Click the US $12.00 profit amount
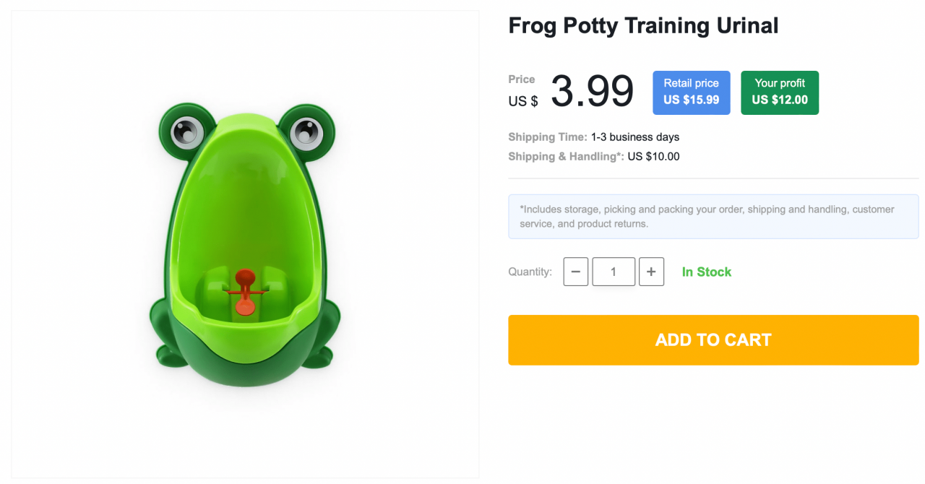 tap(779, 100)
